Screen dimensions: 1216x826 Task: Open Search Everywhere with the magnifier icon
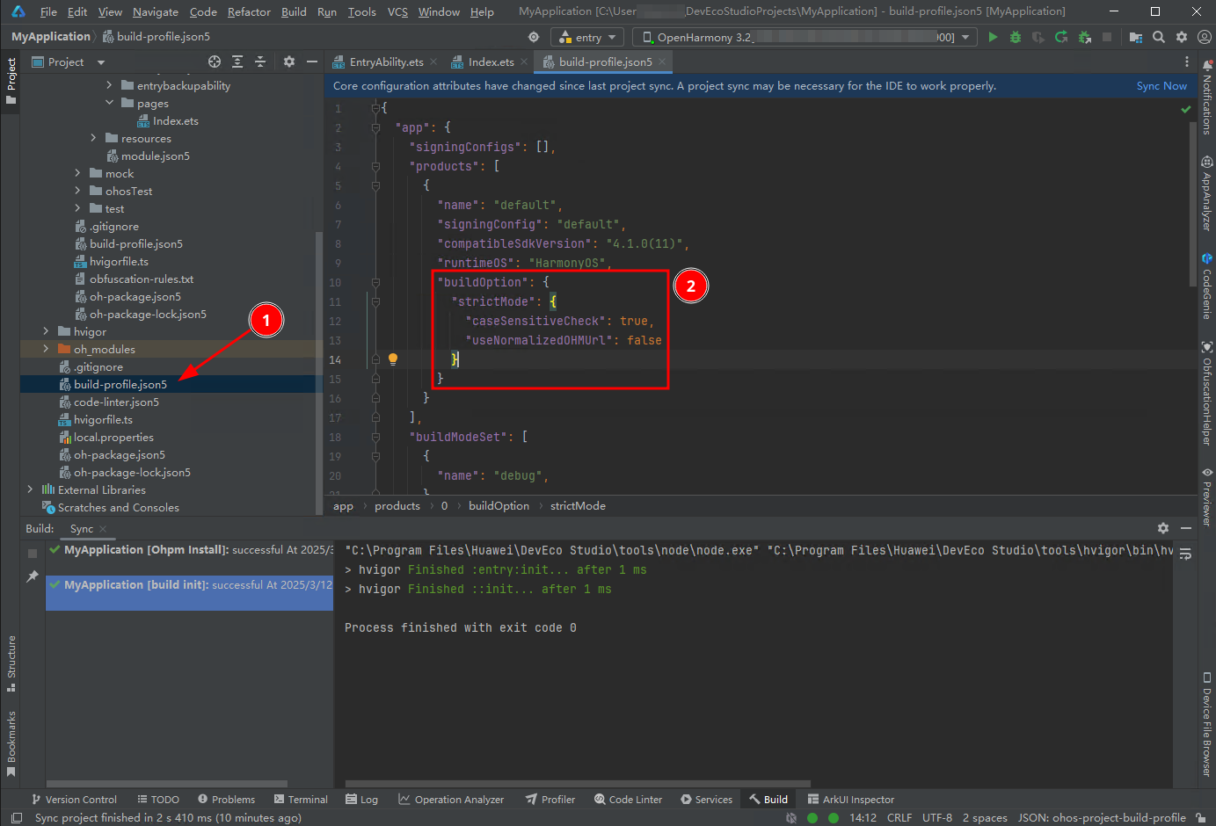(x=1160, y=37)
